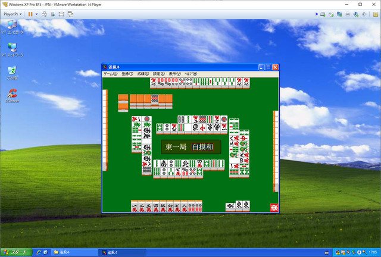This screenshot has height=257, width=381.
Task: Pause the virtual machine with pause icon
Action: point(30,14)
